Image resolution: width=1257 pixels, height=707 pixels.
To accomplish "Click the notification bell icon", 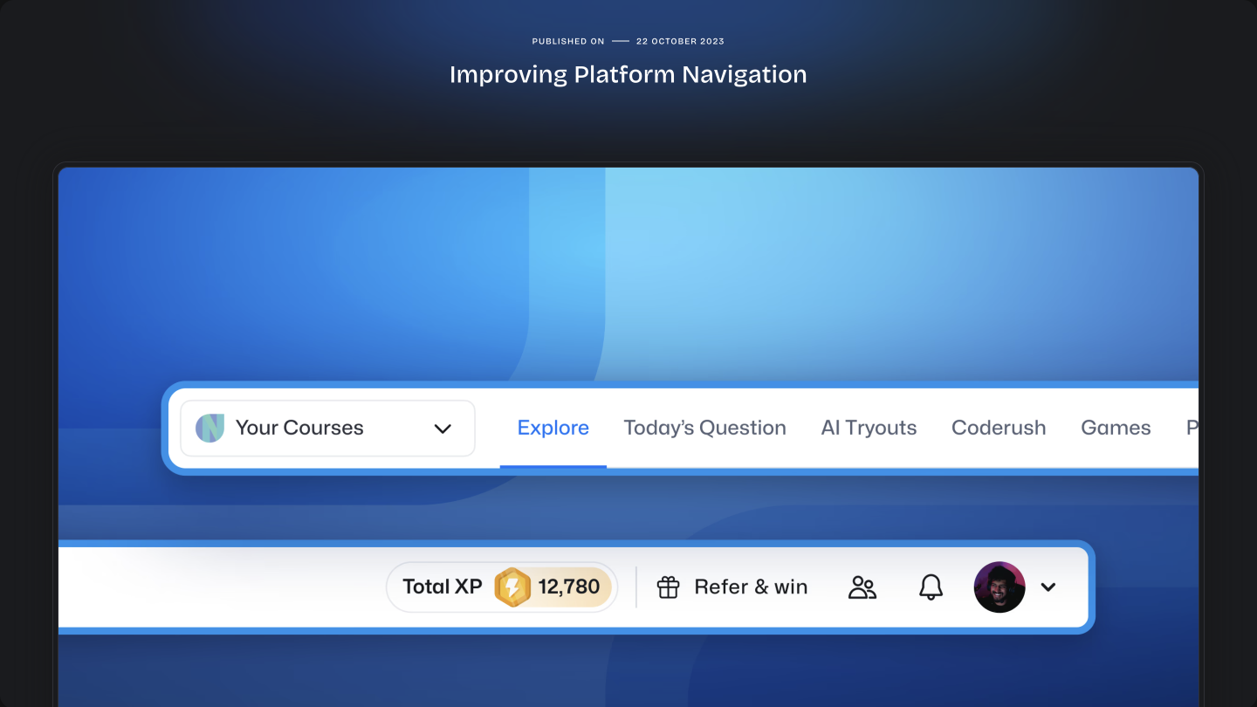I will point(931,587).
